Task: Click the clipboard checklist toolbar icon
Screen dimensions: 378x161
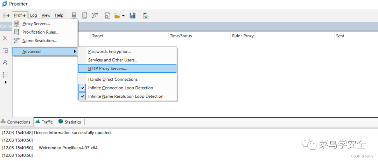Action: tap(145, 16)
